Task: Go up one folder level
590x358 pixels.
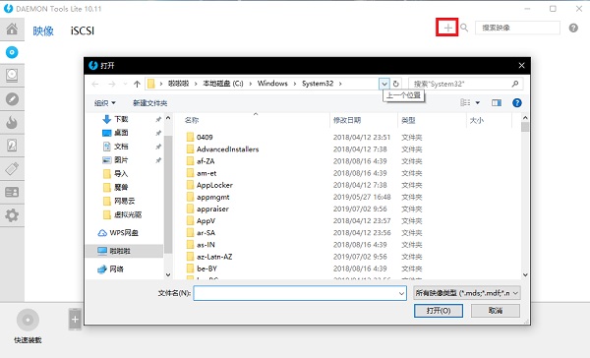Action: 137,84
